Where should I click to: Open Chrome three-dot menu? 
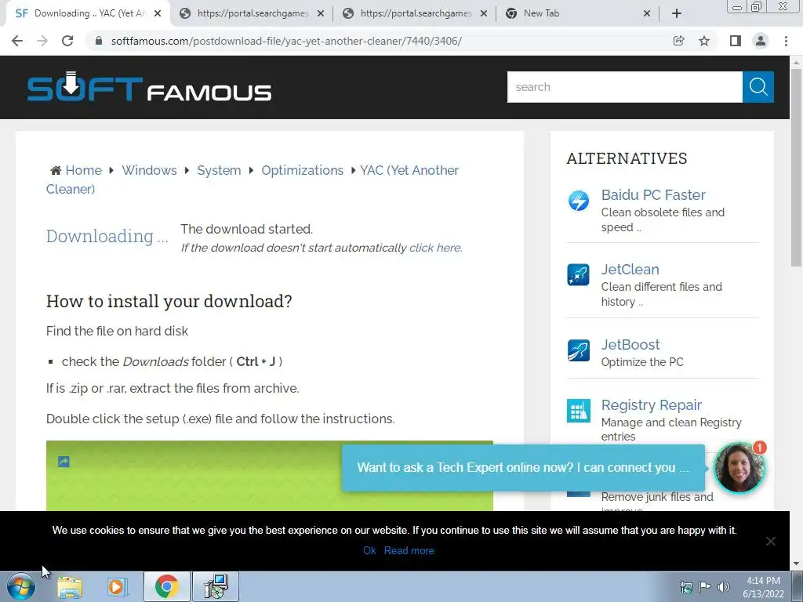786,41
